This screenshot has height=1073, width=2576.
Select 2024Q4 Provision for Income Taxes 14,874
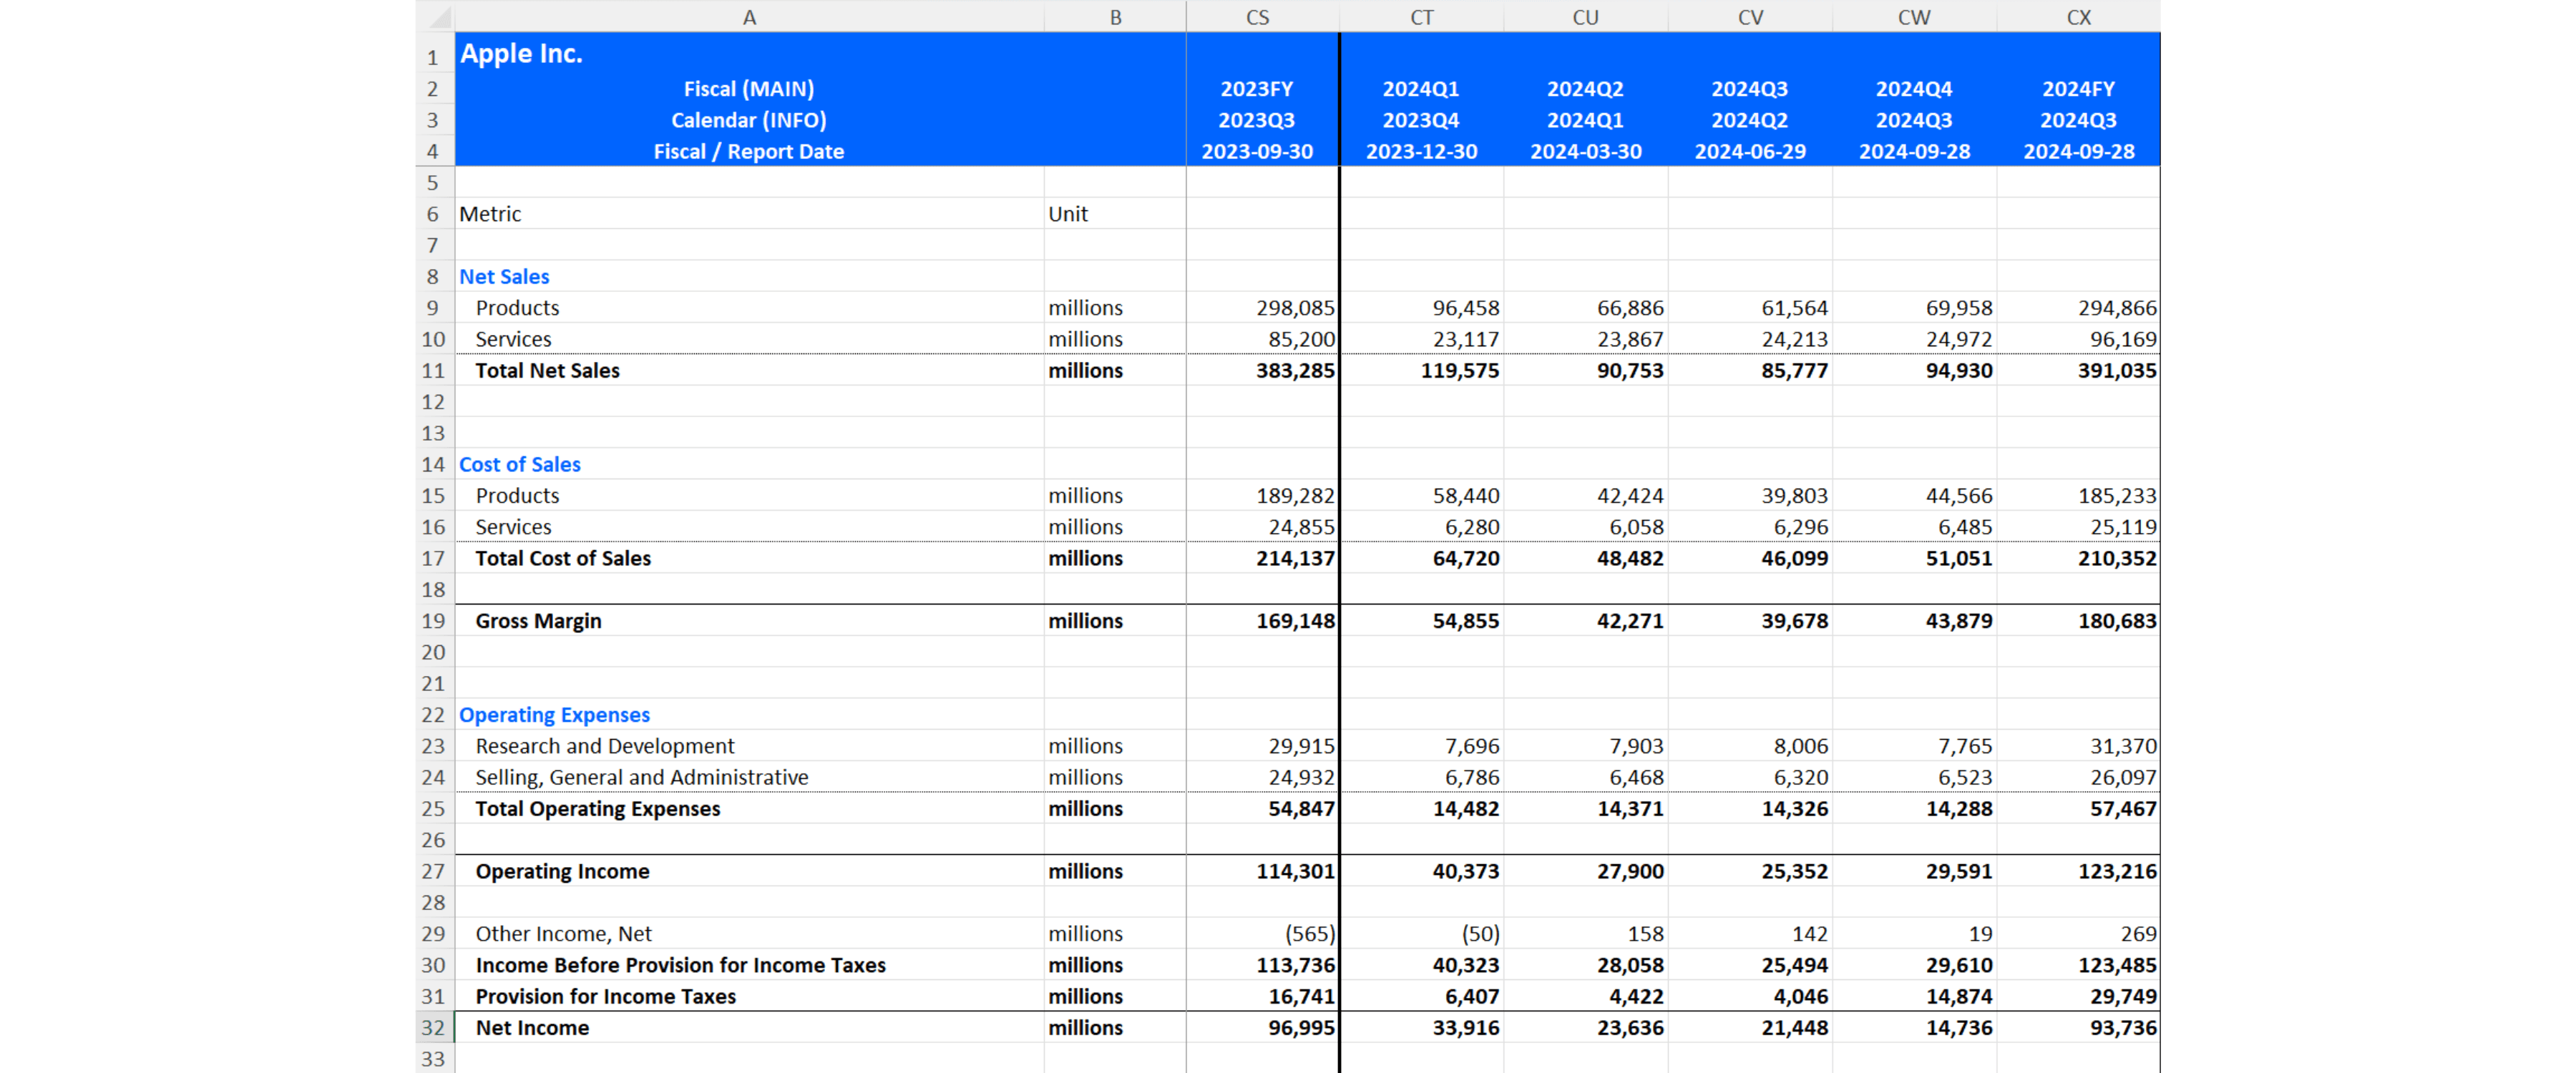[x=1958, y=996]
